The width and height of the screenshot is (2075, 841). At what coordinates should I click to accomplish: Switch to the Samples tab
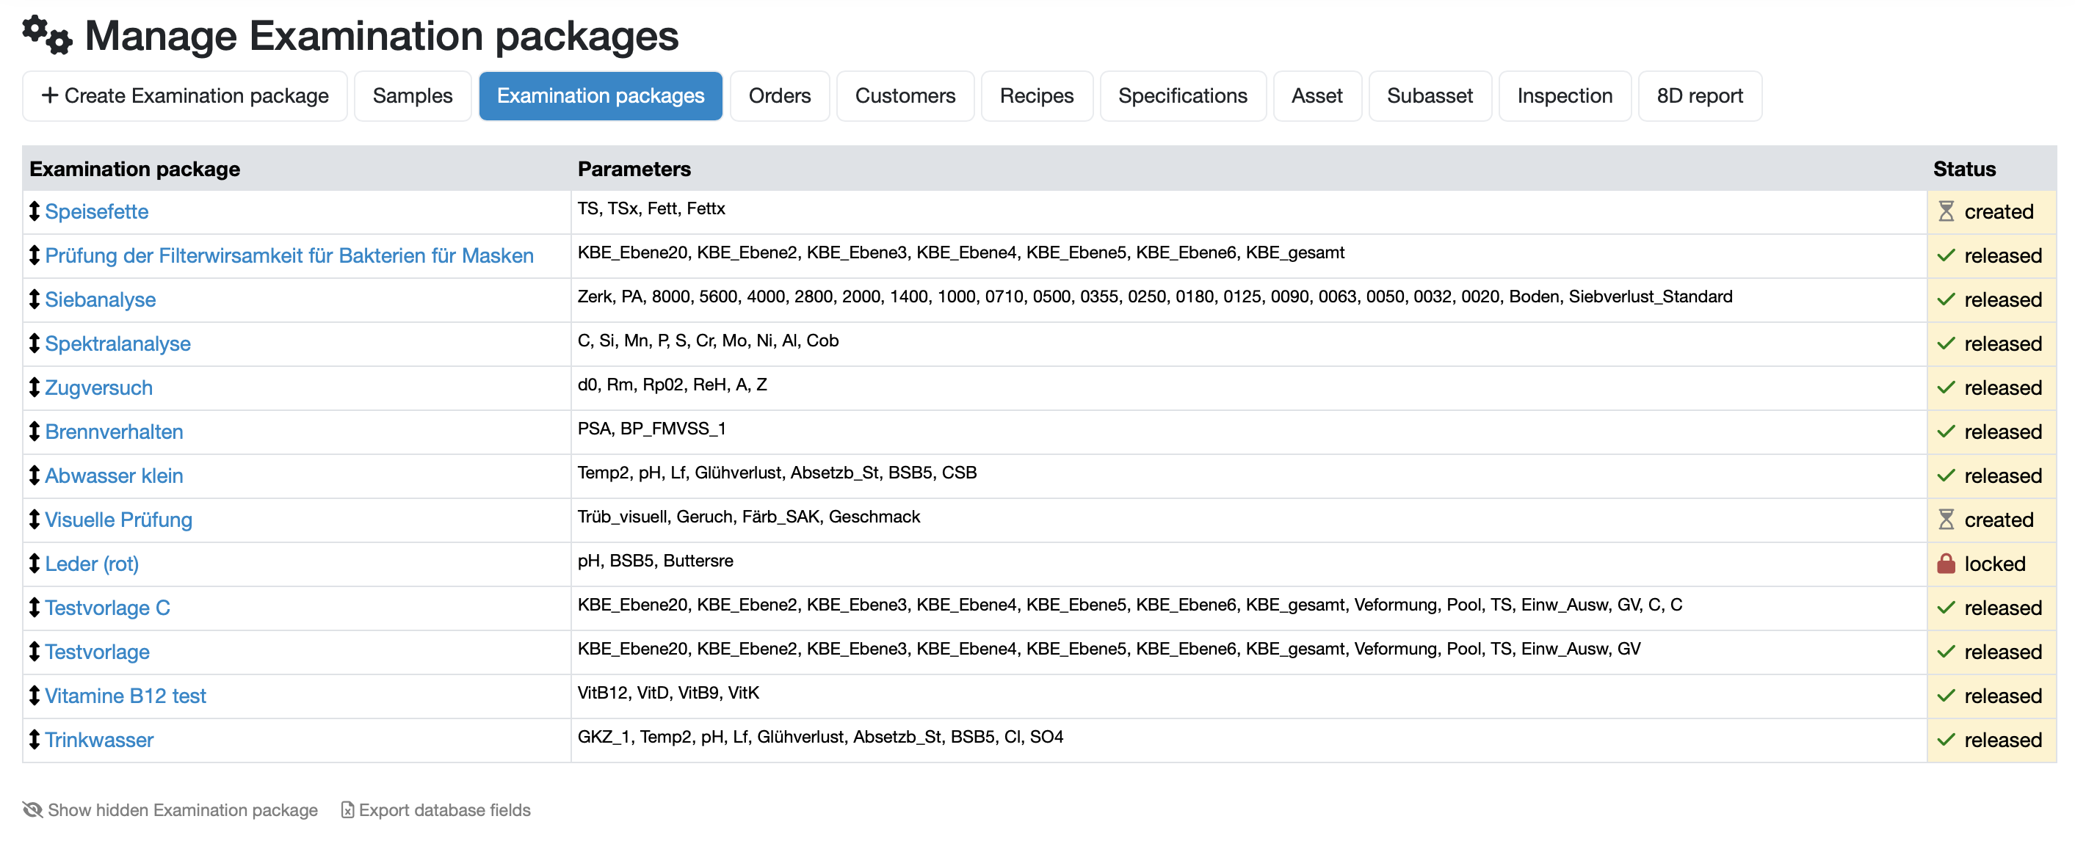tap(413, 96)
